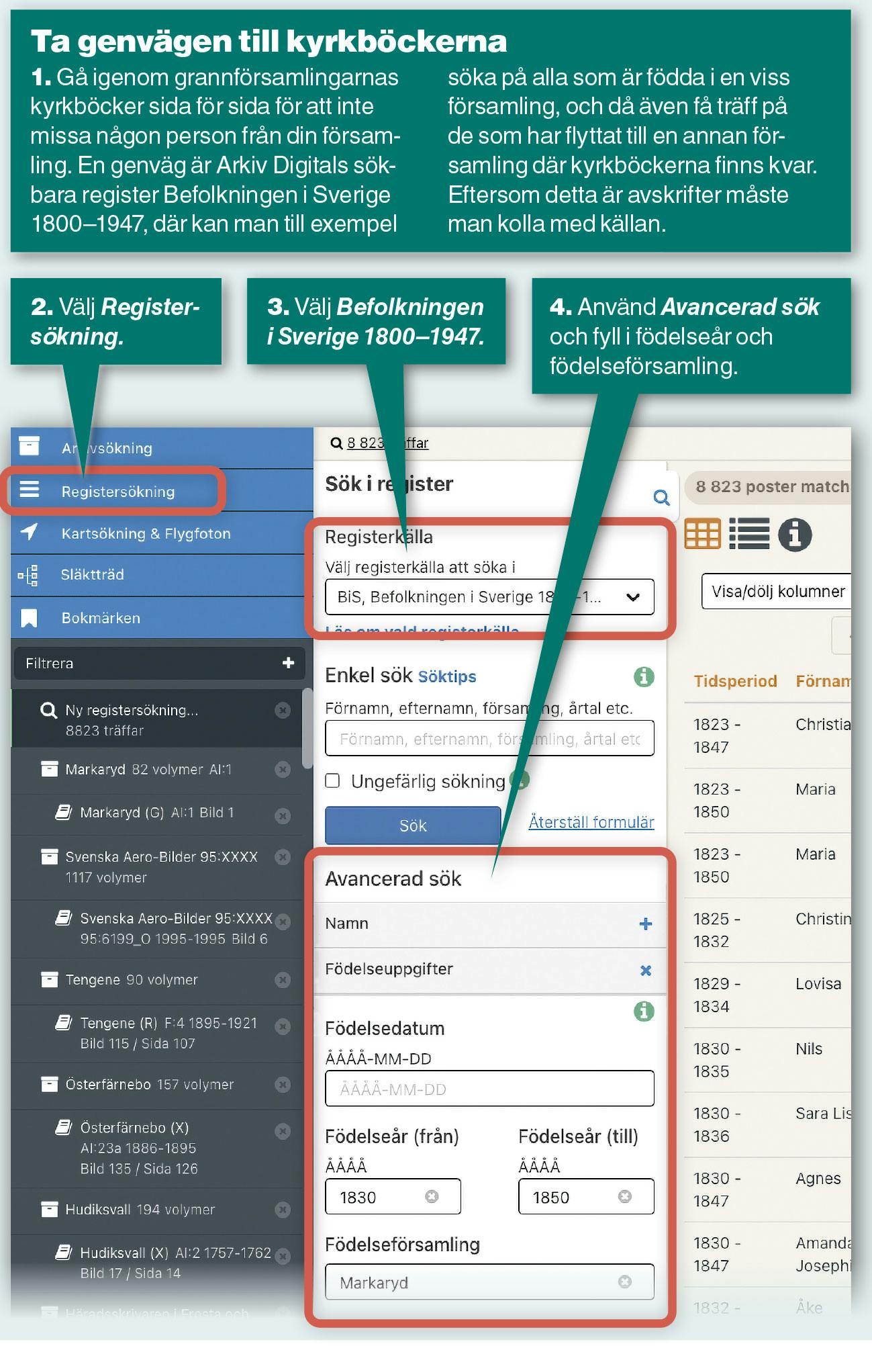Open the Österfärnebo 157 volymer entry
Viewport: 872px width, 1346px height.
pos(157,1085)
